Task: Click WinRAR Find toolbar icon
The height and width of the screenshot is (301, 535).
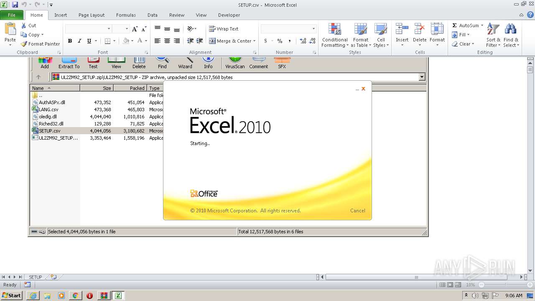Action: pyautogui.click(x=162, y=63)
